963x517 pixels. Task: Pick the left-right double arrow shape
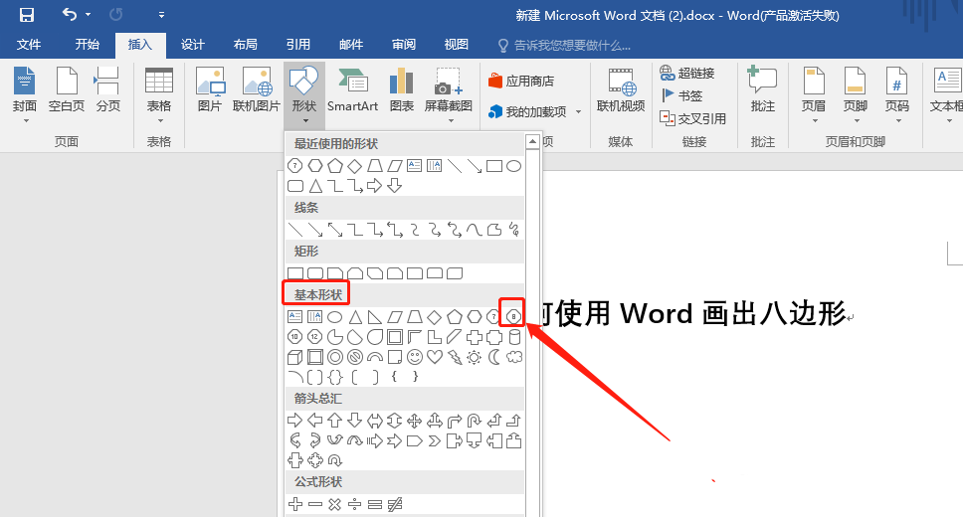(x=375, y=421)
